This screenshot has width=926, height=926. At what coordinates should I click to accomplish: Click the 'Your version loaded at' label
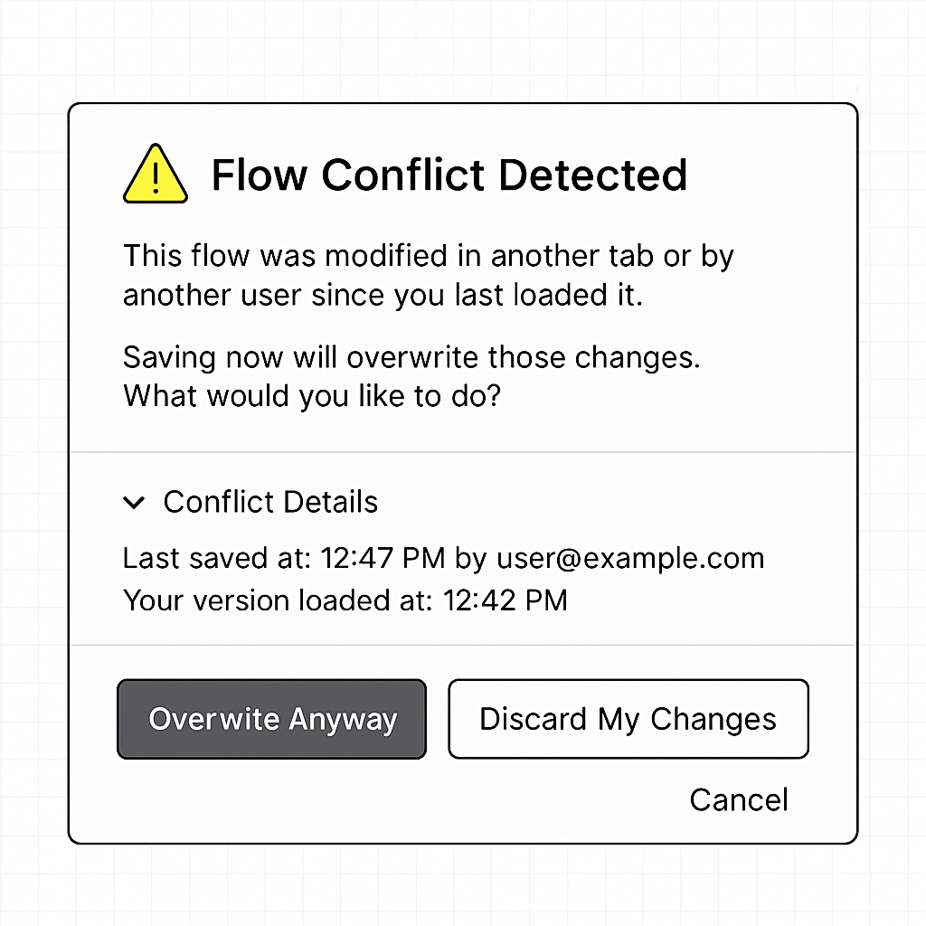click(278, 600)
